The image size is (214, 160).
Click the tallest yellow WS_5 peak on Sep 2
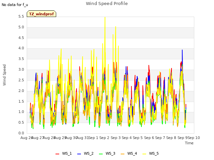tap(105, 17)
